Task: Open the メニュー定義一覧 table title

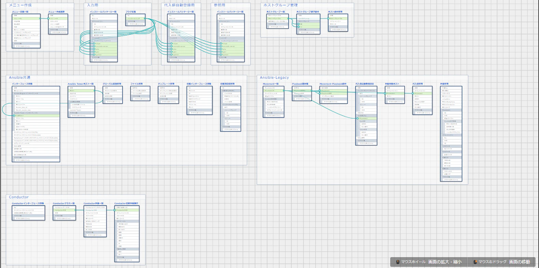Action: click(x=20, y=12)
